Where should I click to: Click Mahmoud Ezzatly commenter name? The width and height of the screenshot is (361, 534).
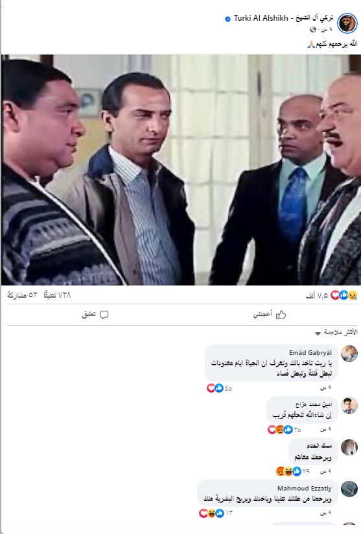305,488
